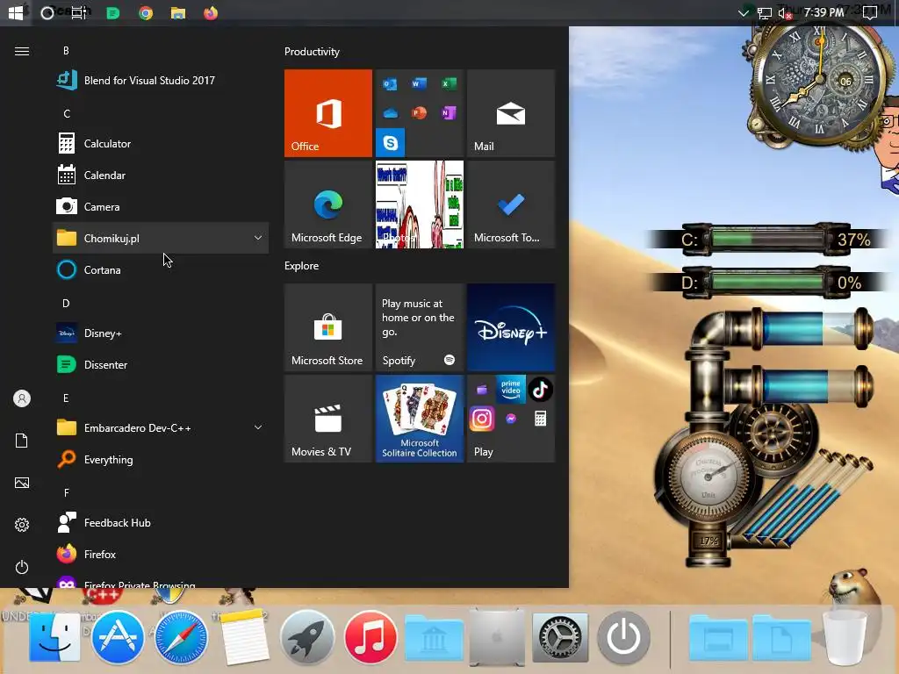
Task: Open Instagram in the Play tile
Action: [482, 419]
